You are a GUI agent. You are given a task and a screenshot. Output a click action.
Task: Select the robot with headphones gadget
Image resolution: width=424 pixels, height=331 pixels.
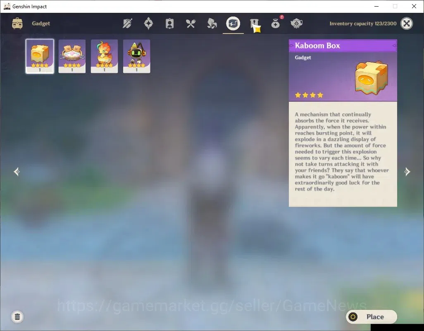[x=136, y=56]
